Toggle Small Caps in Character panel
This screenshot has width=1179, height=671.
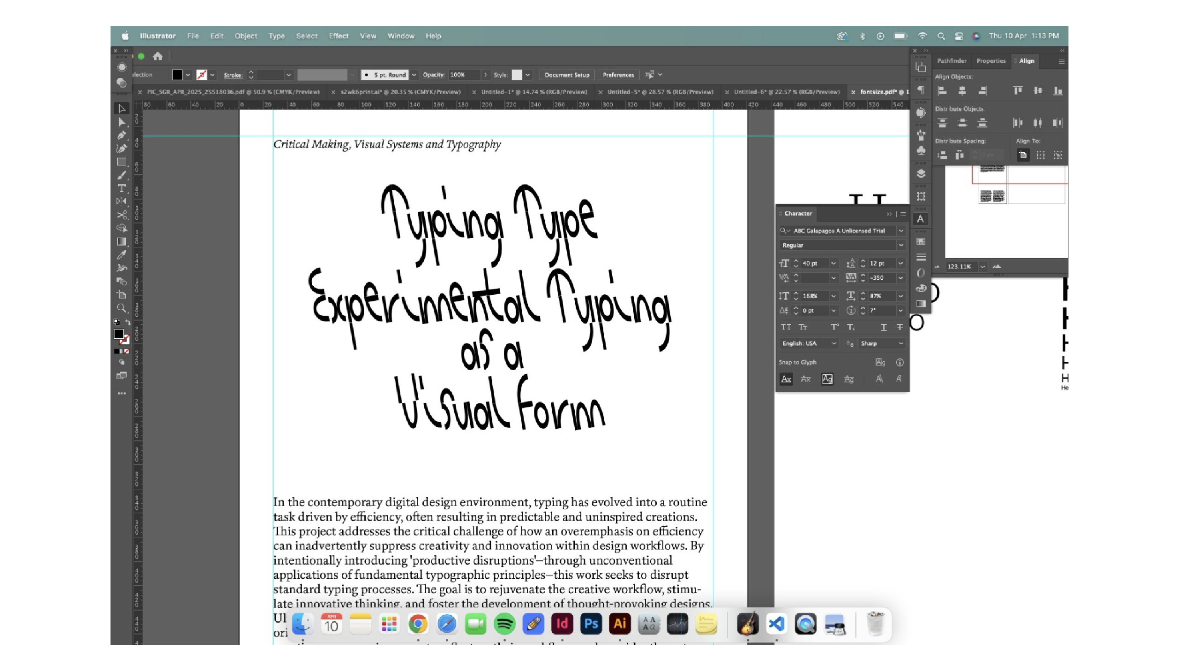(x=803, y=327)
